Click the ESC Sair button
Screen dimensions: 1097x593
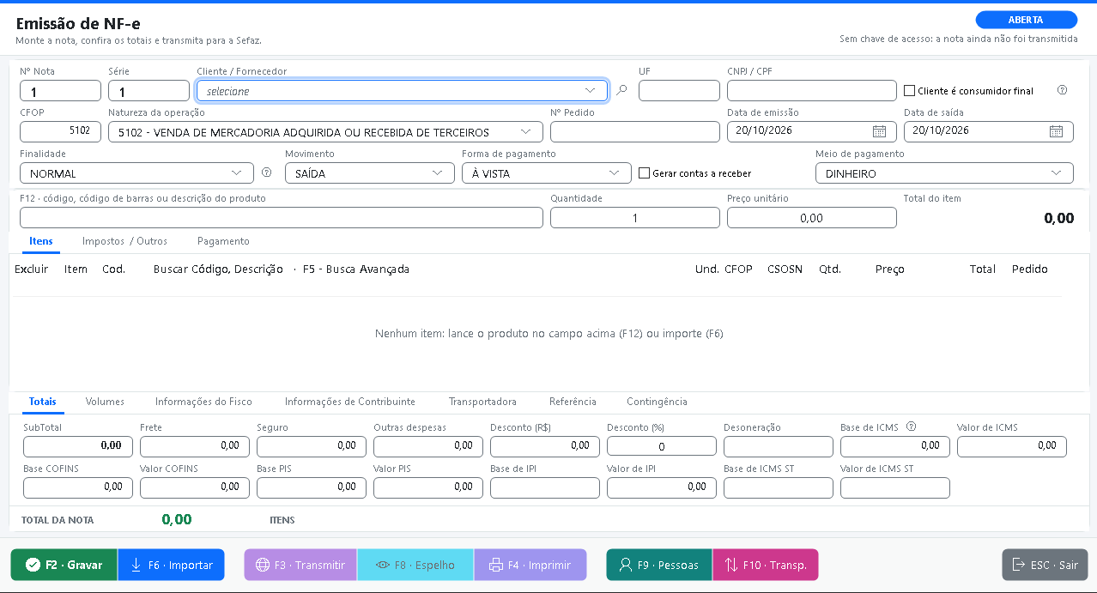[x=1045, y=565]
